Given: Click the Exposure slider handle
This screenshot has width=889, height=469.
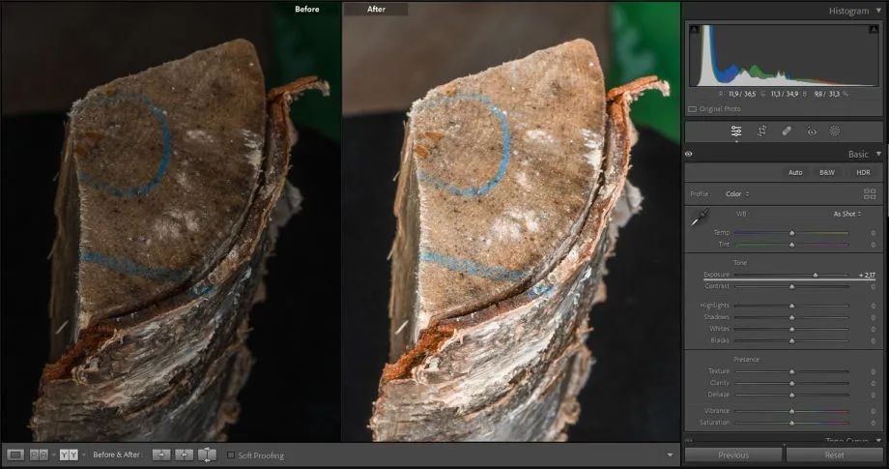Looking at the screenshot, I should click(816, 275).
